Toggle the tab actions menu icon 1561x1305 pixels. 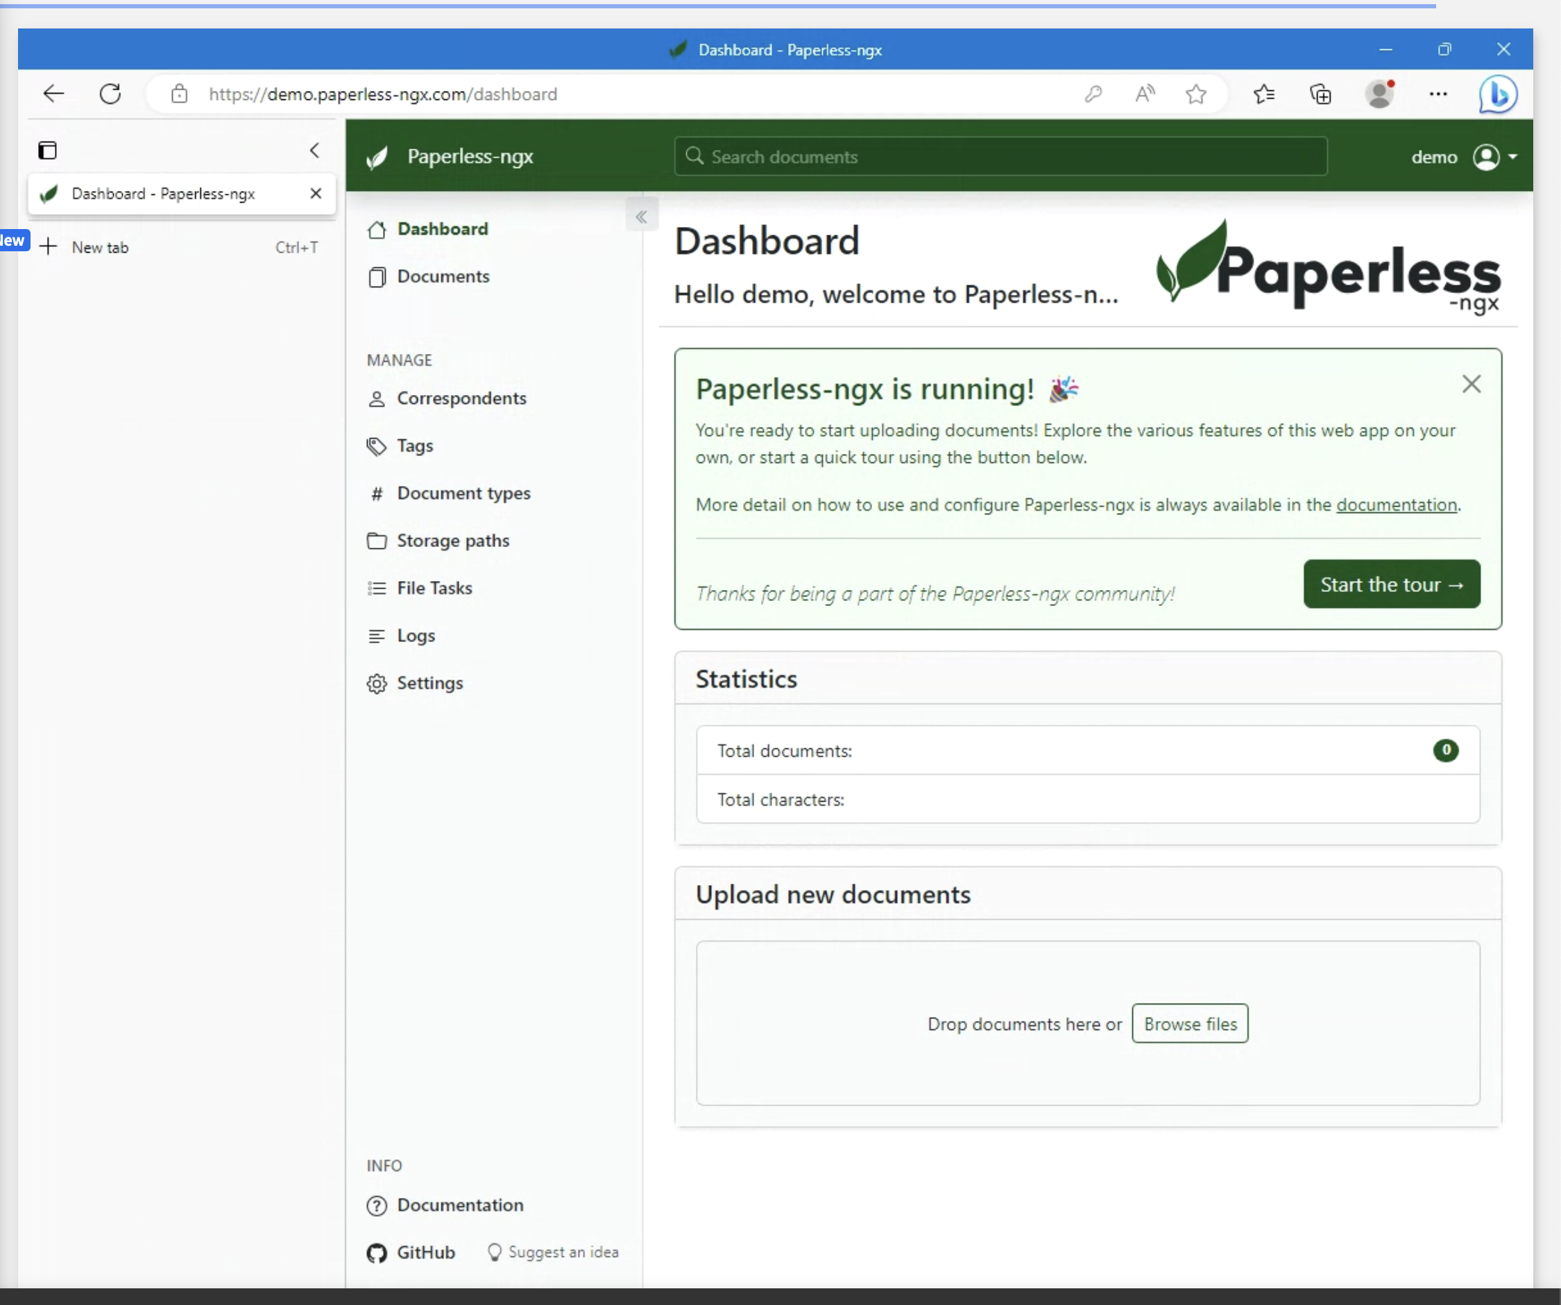48,150
